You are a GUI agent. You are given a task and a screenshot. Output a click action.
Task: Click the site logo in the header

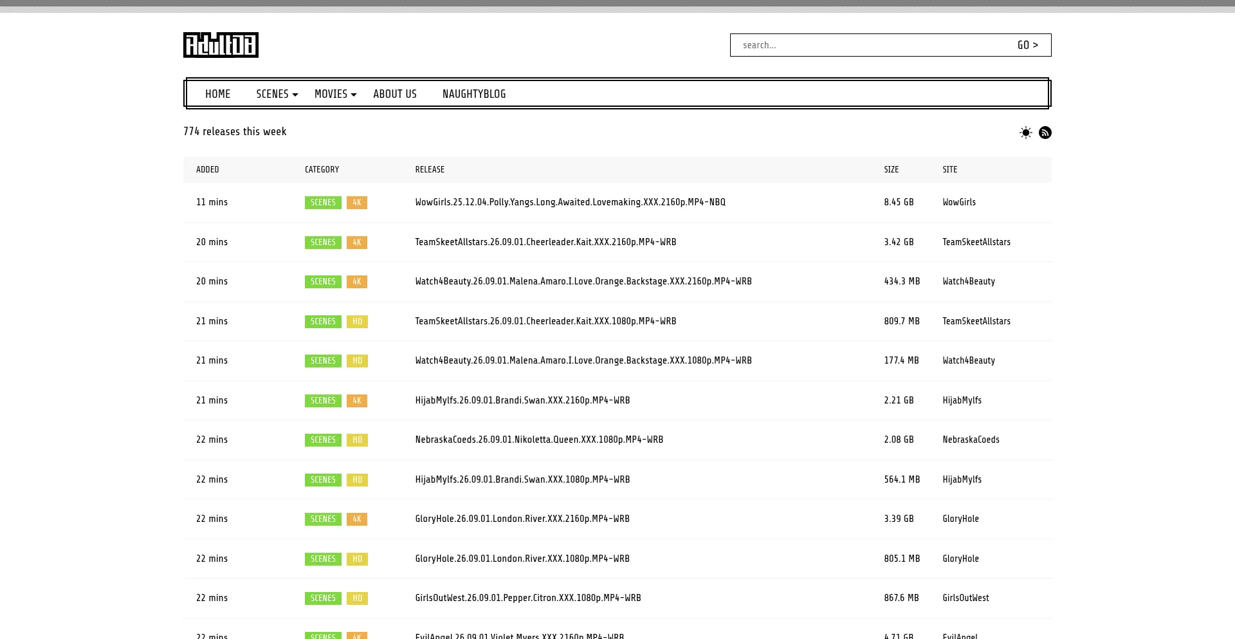[x=221, y=45]
